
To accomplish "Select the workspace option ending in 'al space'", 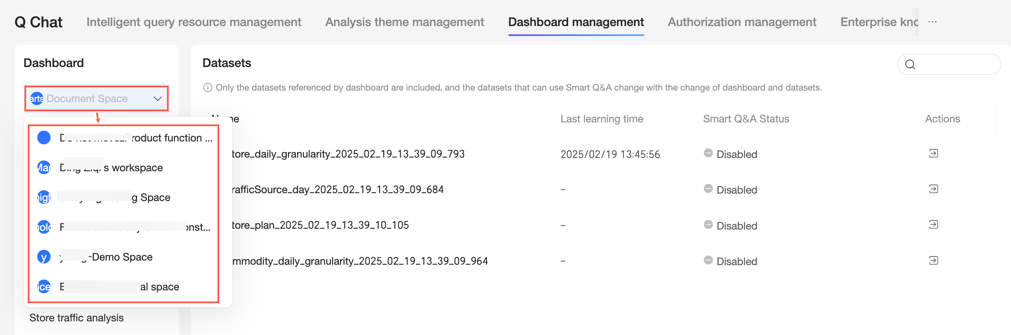I will tap(159, 287).
